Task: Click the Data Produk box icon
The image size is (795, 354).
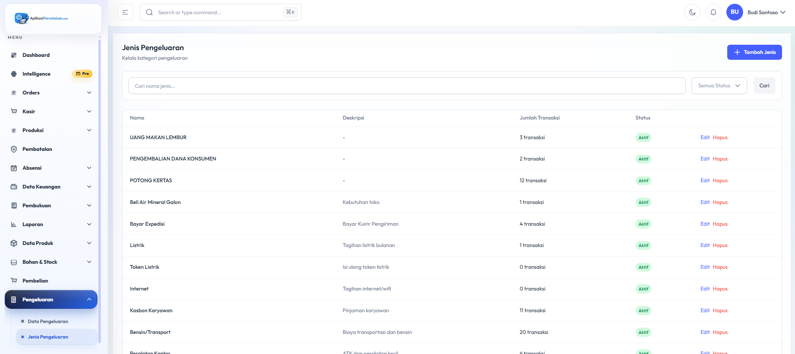Action: coord(14,243)
